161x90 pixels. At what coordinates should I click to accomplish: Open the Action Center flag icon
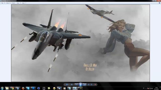tap(148, 88)
